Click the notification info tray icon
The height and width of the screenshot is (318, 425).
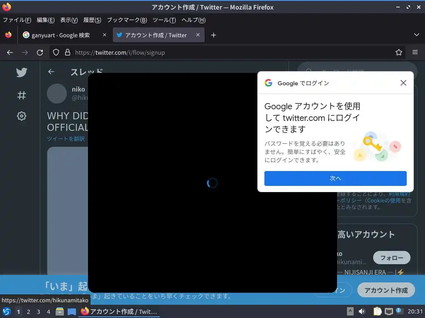[399, 311]
